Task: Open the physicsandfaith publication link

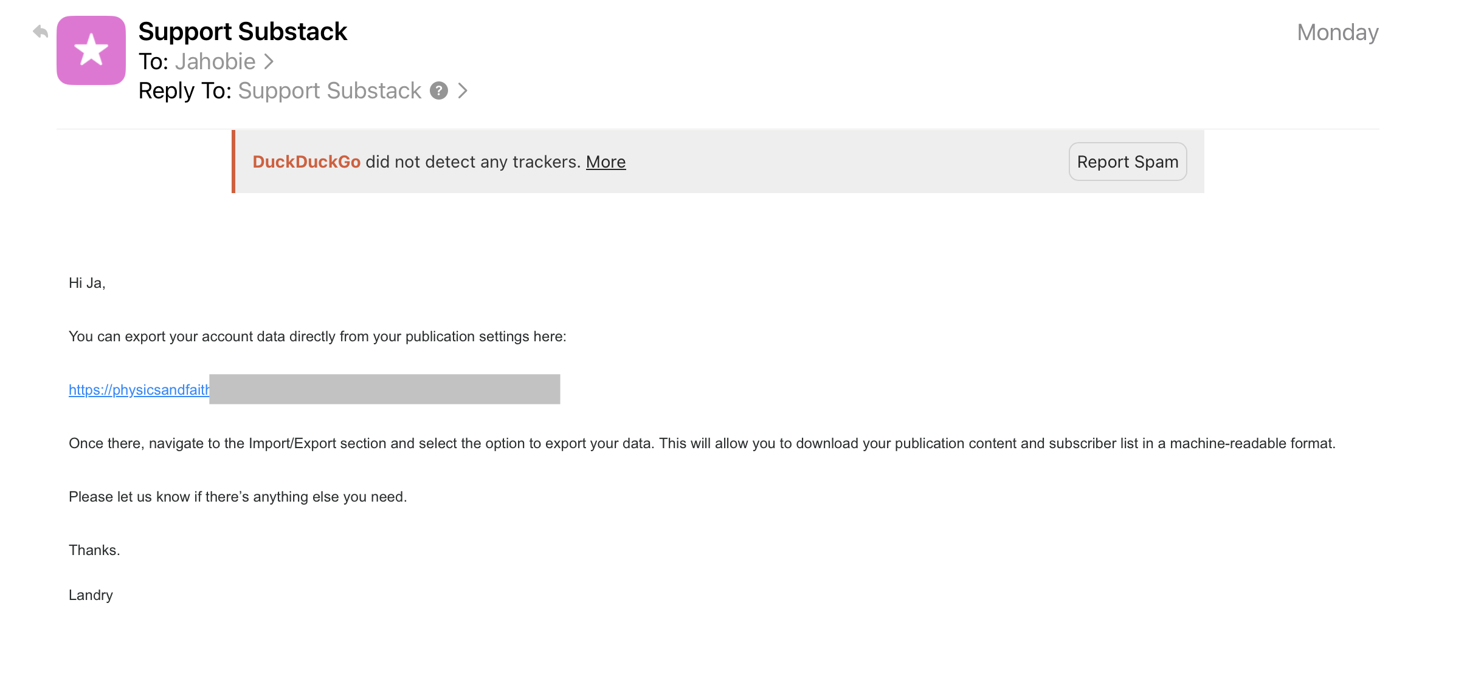Action: (x=139, y=390)
